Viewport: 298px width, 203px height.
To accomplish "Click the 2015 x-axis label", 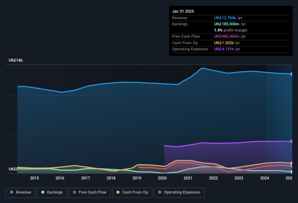I will pyautogui.click(x=34, y=178).
